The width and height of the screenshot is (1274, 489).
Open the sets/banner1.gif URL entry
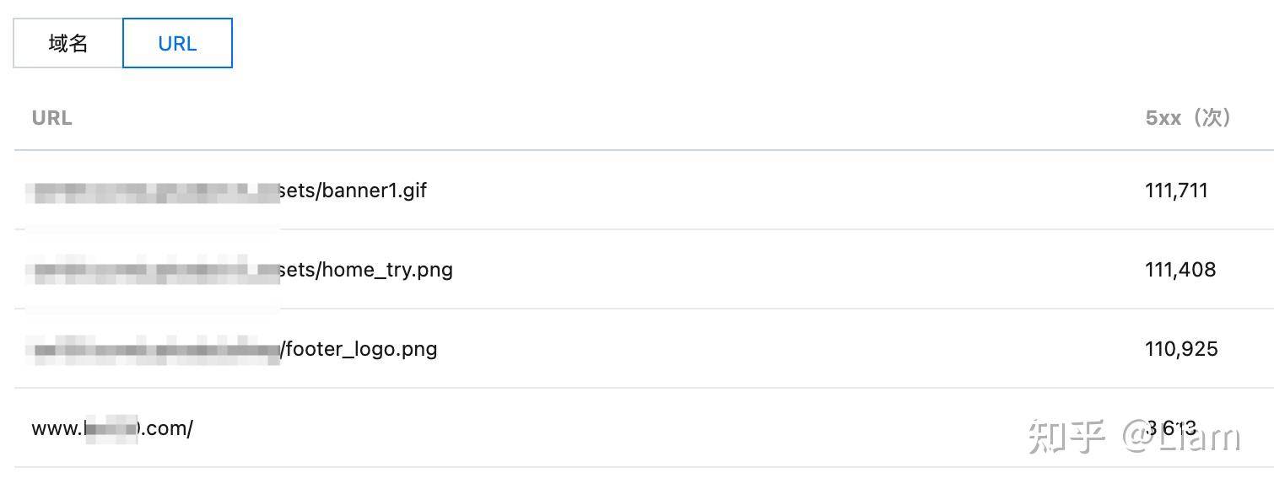(353, 191)
